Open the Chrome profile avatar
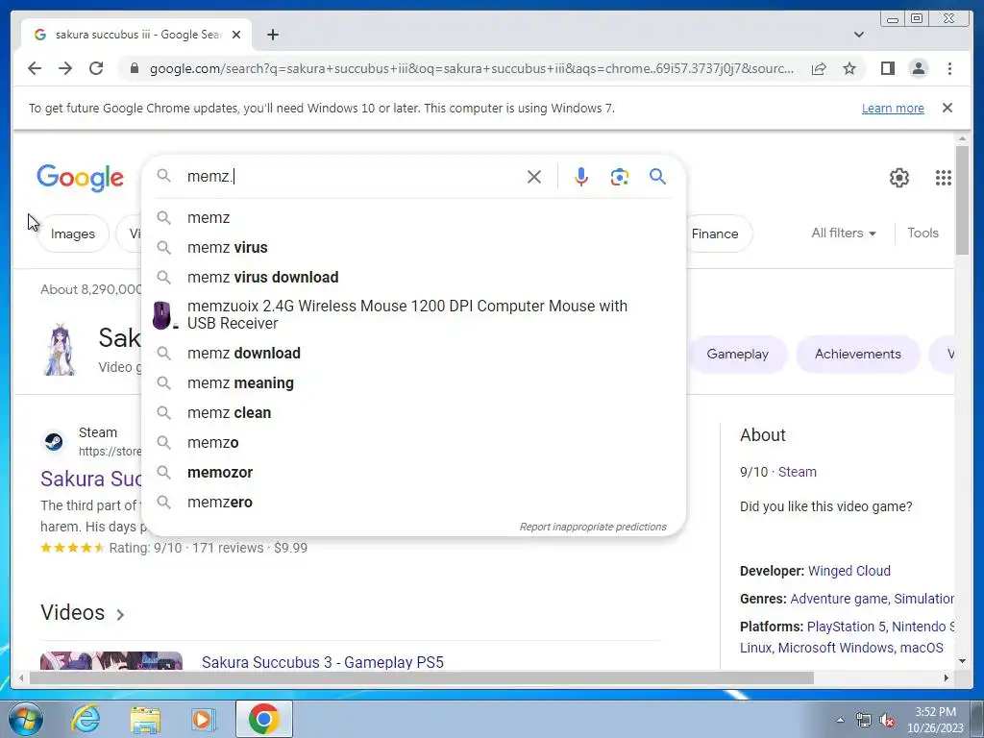 918,68
